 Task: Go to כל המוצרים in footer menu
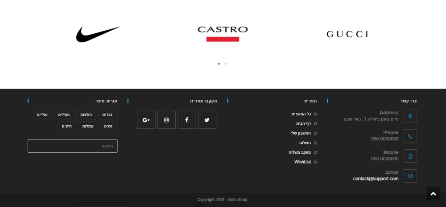[301, 114]
